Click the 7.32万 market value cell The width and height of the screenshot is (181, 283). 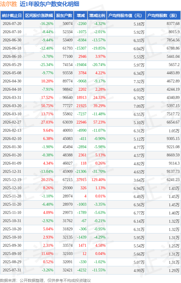139,81
